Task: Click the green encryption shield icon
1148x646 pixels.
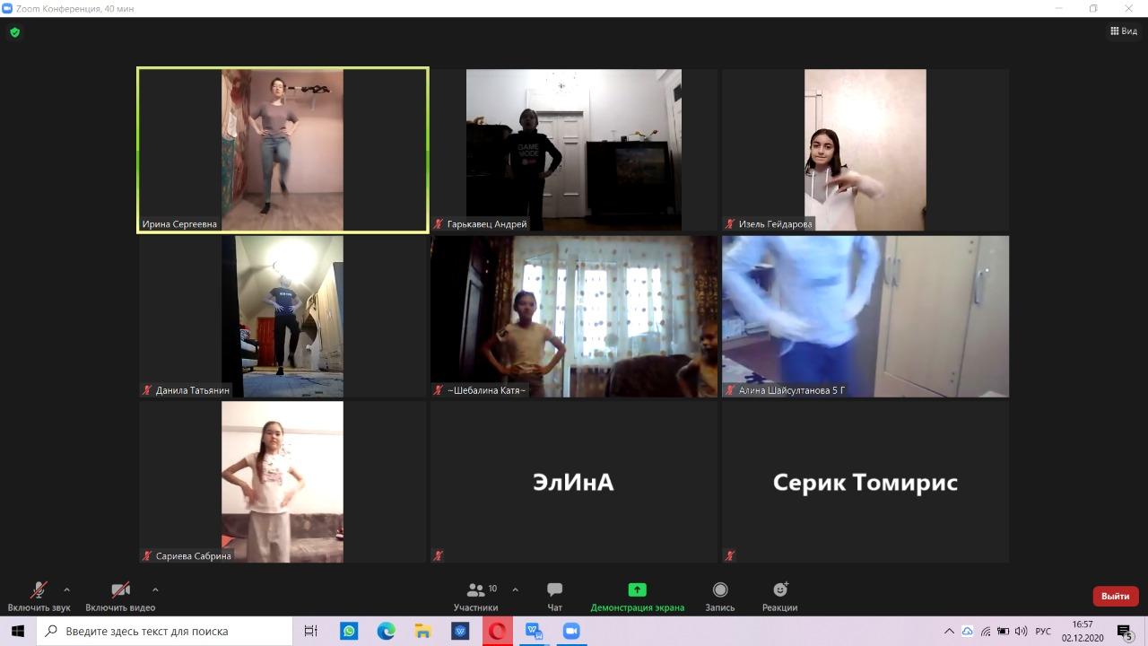Action: 14,32
